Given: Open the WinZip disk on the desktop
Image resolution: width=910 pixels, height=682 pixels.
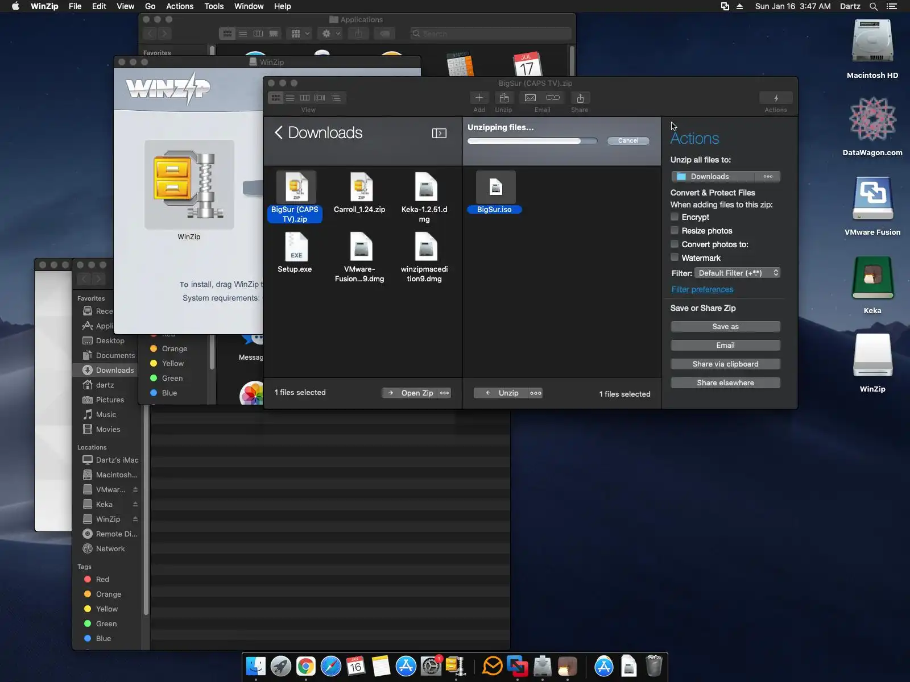Looking at the screenshot, I should pyautogui.click(x=872, y=363).
